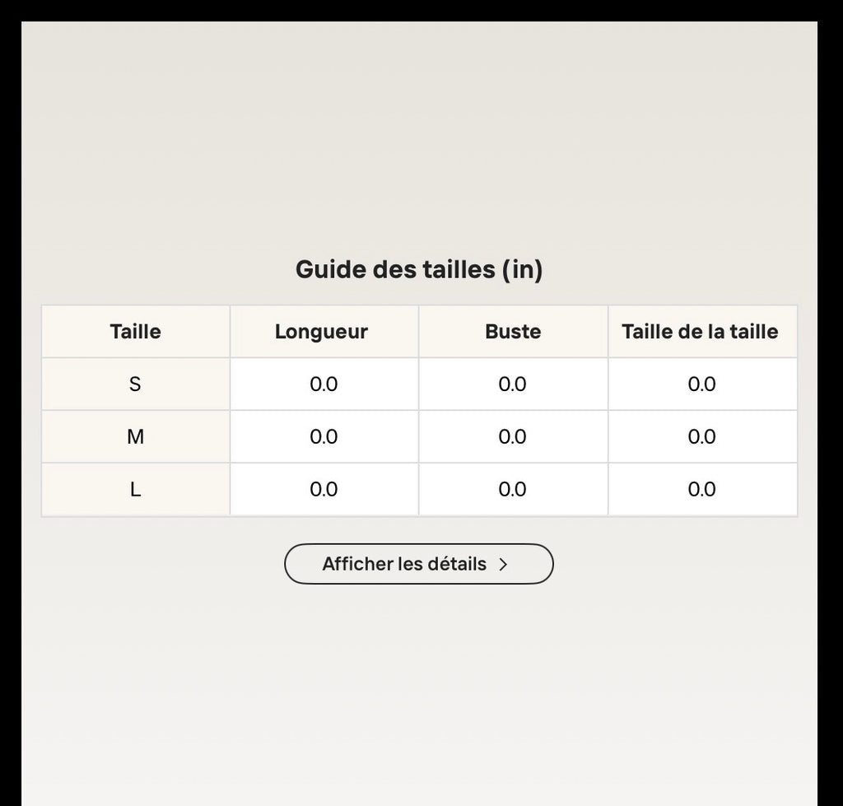Click the Buste value for size M
The image size is (843, 806).
(513, 436)
